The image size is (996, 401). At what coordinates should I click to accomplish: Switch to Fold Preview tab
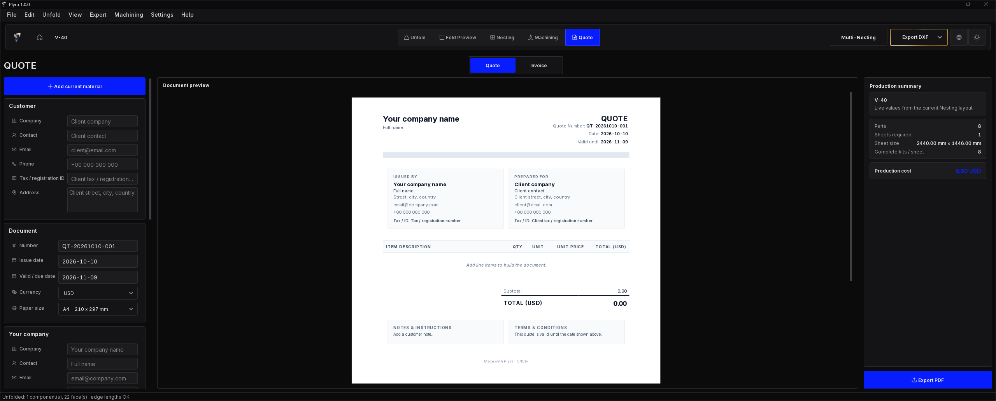[458, 37]
